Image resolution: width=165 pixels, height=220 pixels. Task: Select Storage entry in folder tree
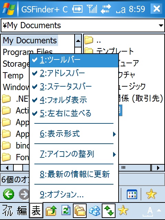[16, 64]
